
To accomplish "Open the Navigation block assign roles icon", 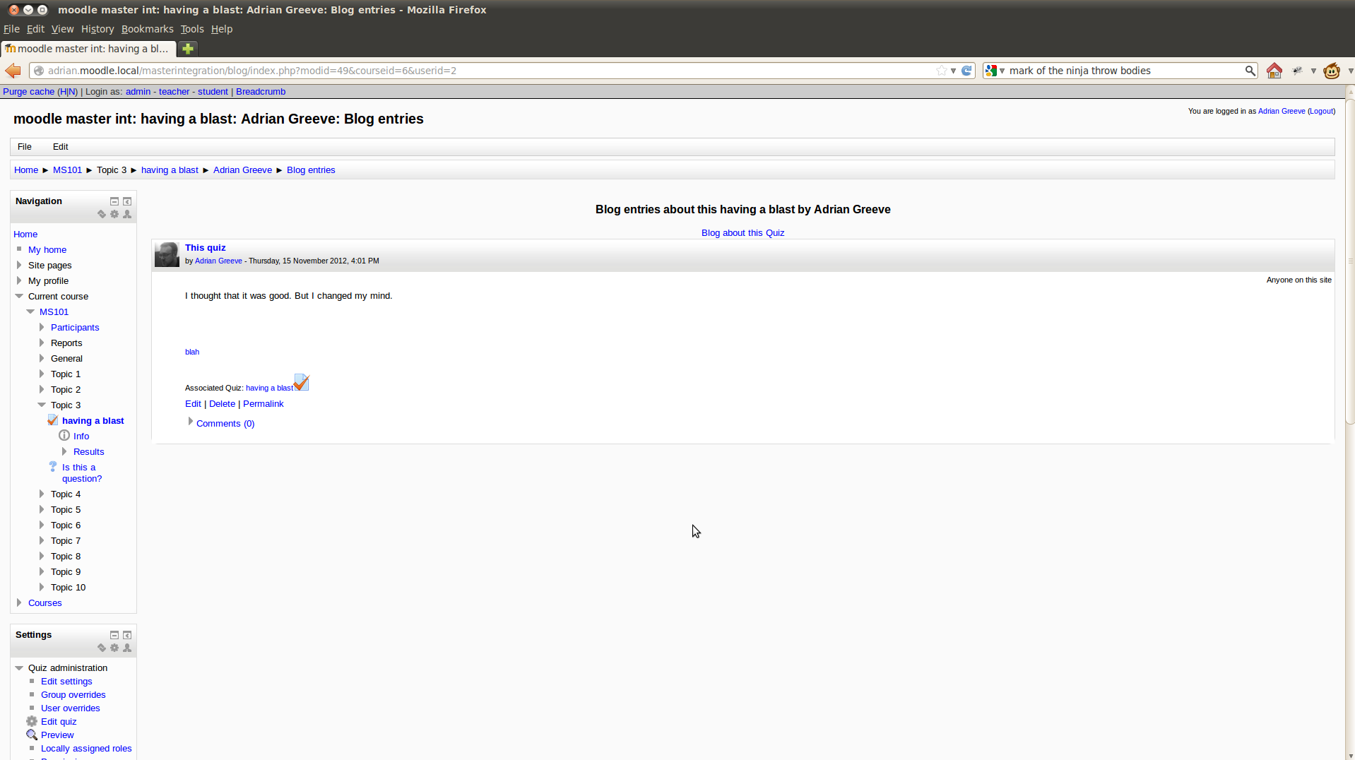I will coord(127,214).
